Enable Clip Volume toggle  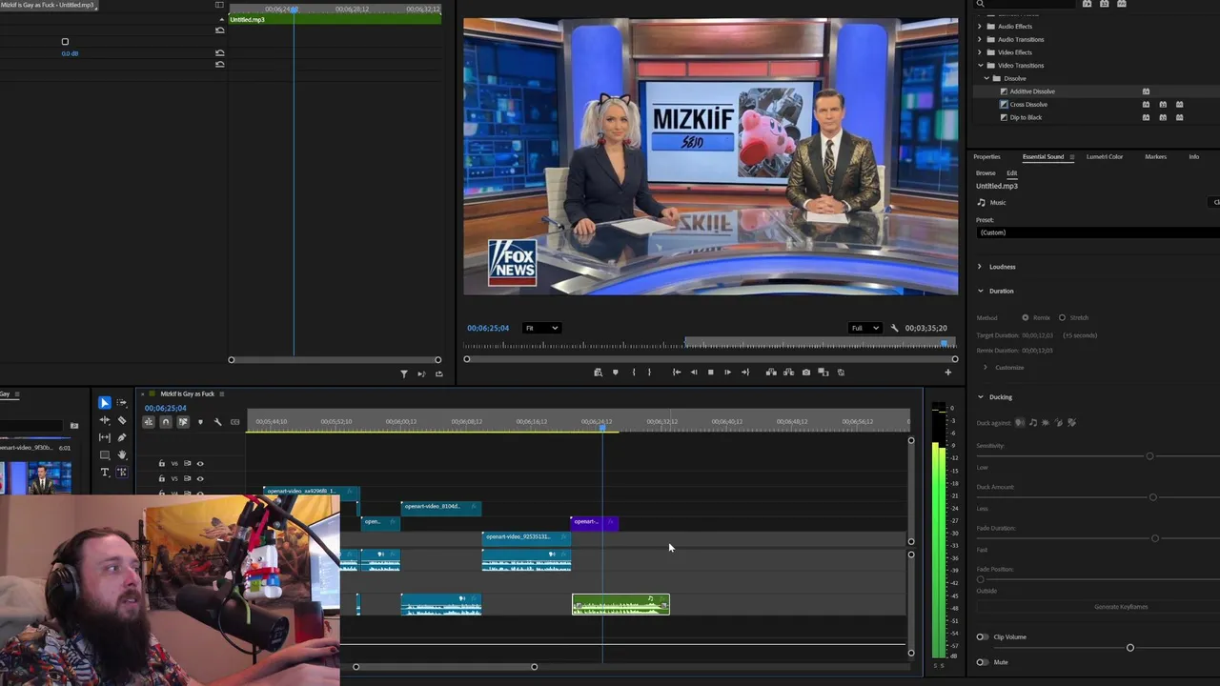pos(982,636)
